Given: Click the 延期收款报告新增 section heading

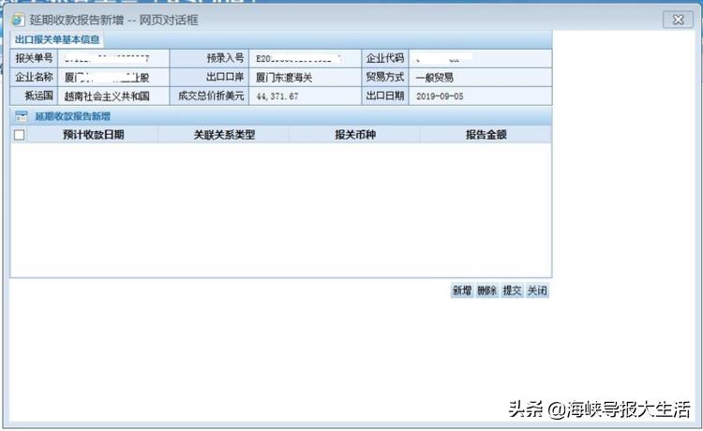Looking at the screenshot, I should click(x=72, y=116).
